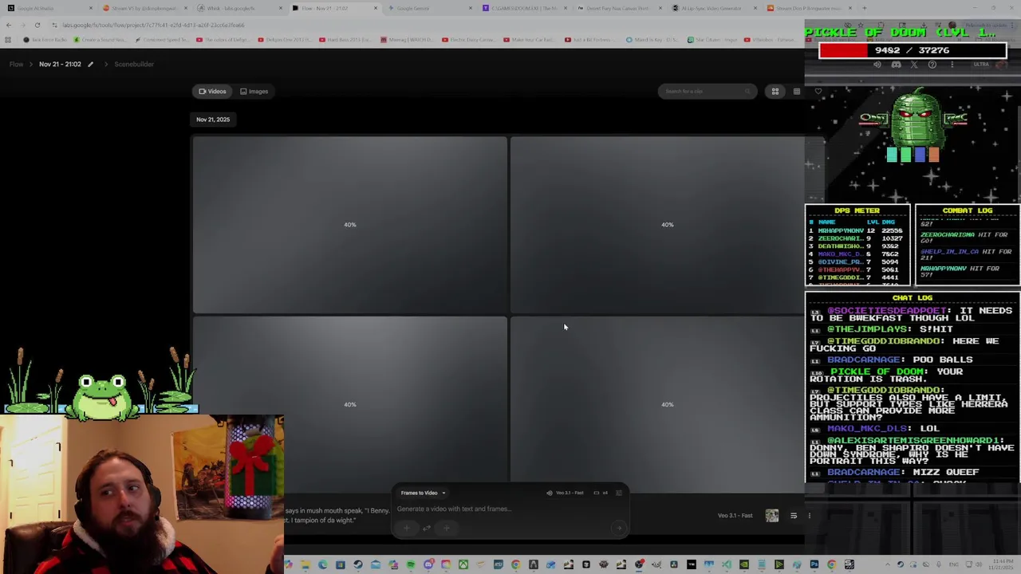Open the prompt settings sliders icon
The image size is (1021, 574).
[619, 493]
